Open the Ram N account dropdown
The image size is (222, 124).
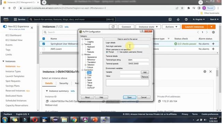[x=214, y=19]
